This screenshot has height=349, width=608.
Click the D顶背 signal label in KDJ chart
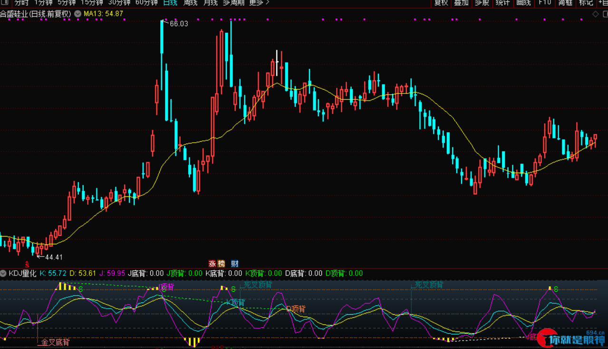click(296, 309)
